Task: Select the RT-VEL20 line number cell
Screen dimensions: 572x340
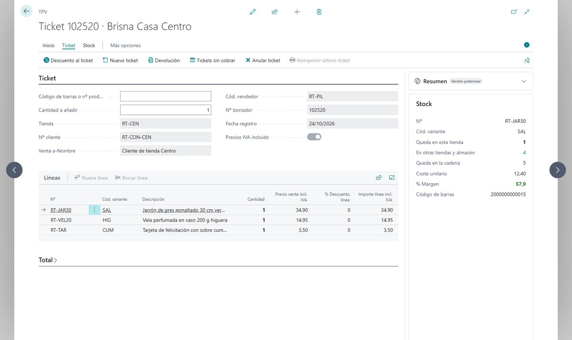Action: [x=61, y=220]
